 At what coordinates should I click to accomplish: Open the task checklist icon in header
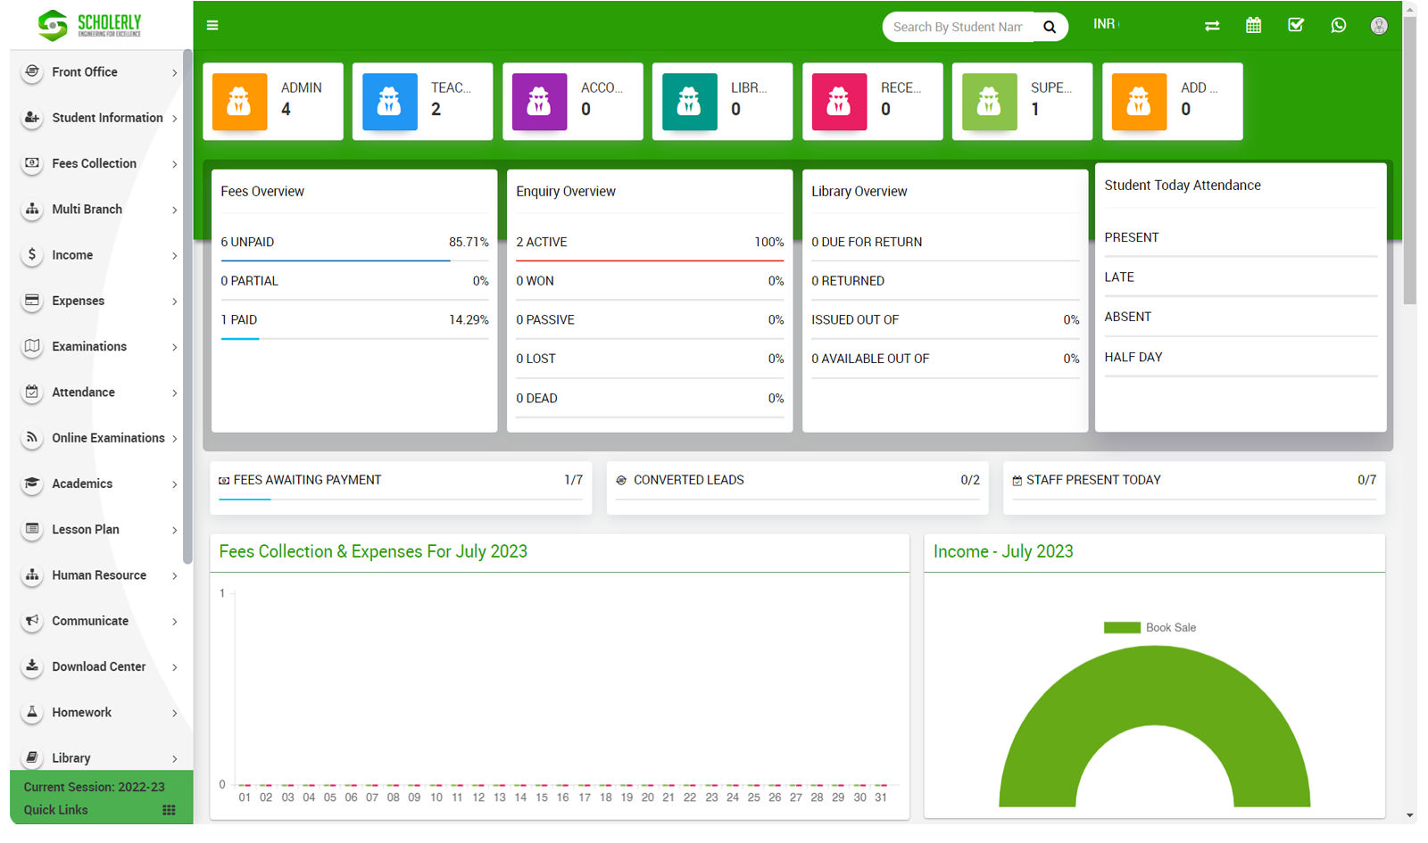pos(1296,25)
